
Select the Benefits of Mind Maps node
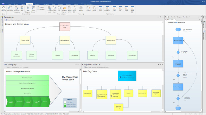[65, 27]
